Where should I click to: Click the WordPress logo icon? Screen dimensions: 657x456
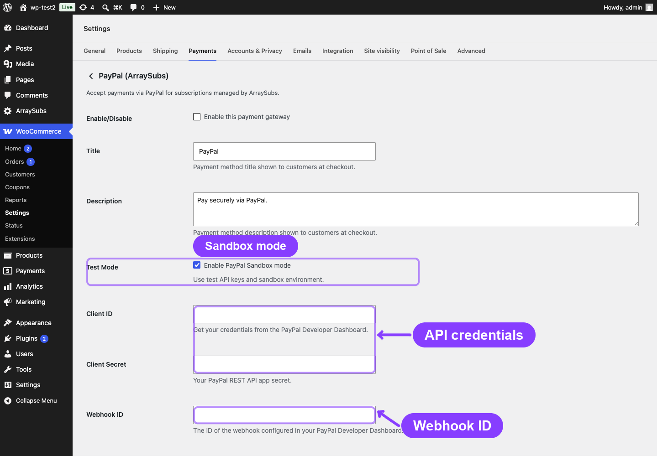pyautogui.click(x=7, y=7)
